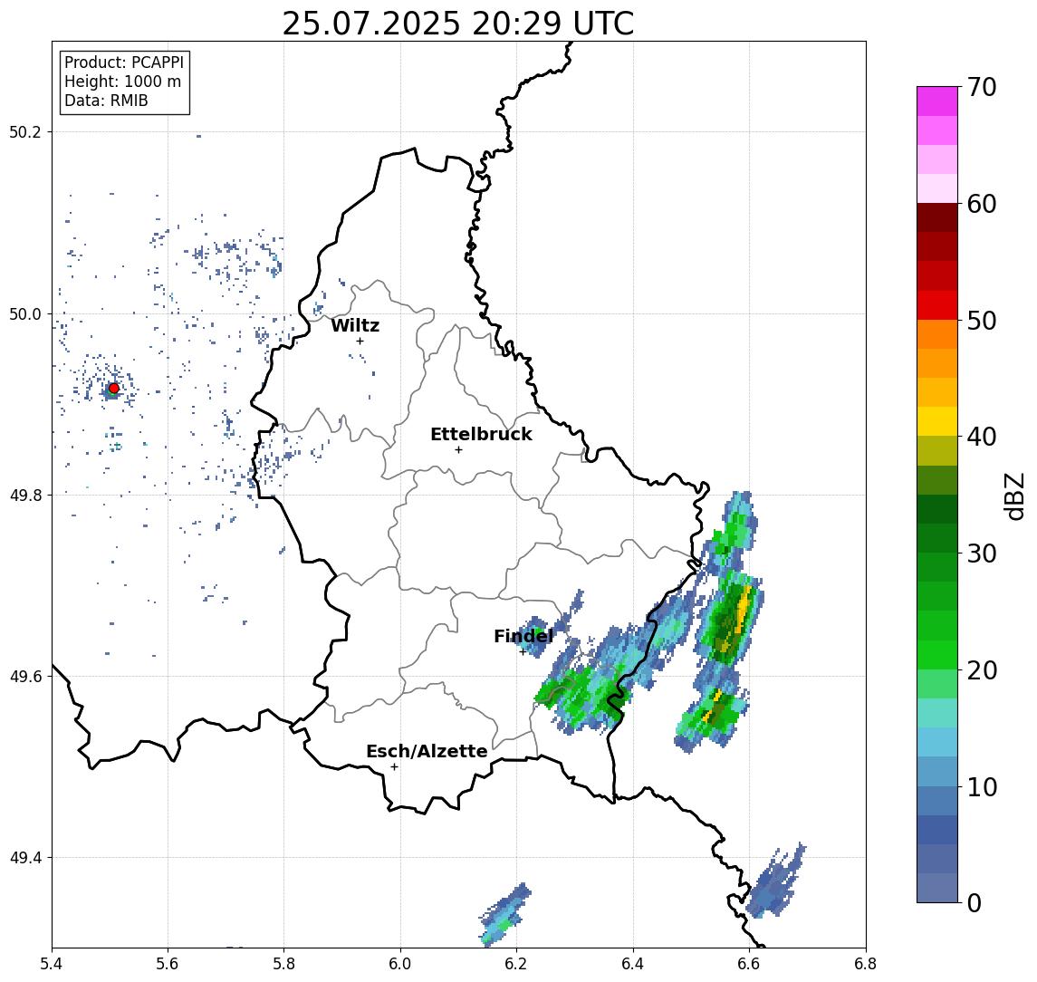Click the colorbar value 30
The height and width of the screenshot is (982, 1037).
click(x=982, y=554)
